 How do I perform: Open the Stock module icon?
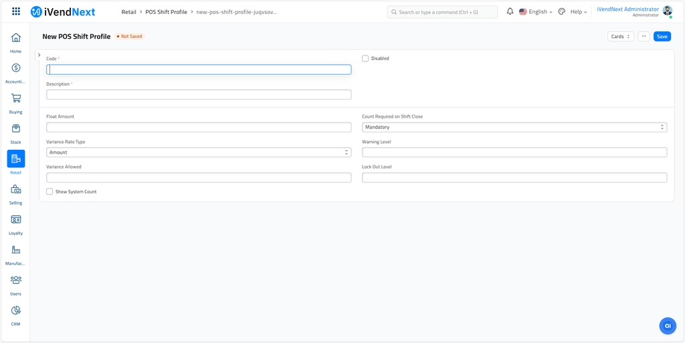pos(16,128)
